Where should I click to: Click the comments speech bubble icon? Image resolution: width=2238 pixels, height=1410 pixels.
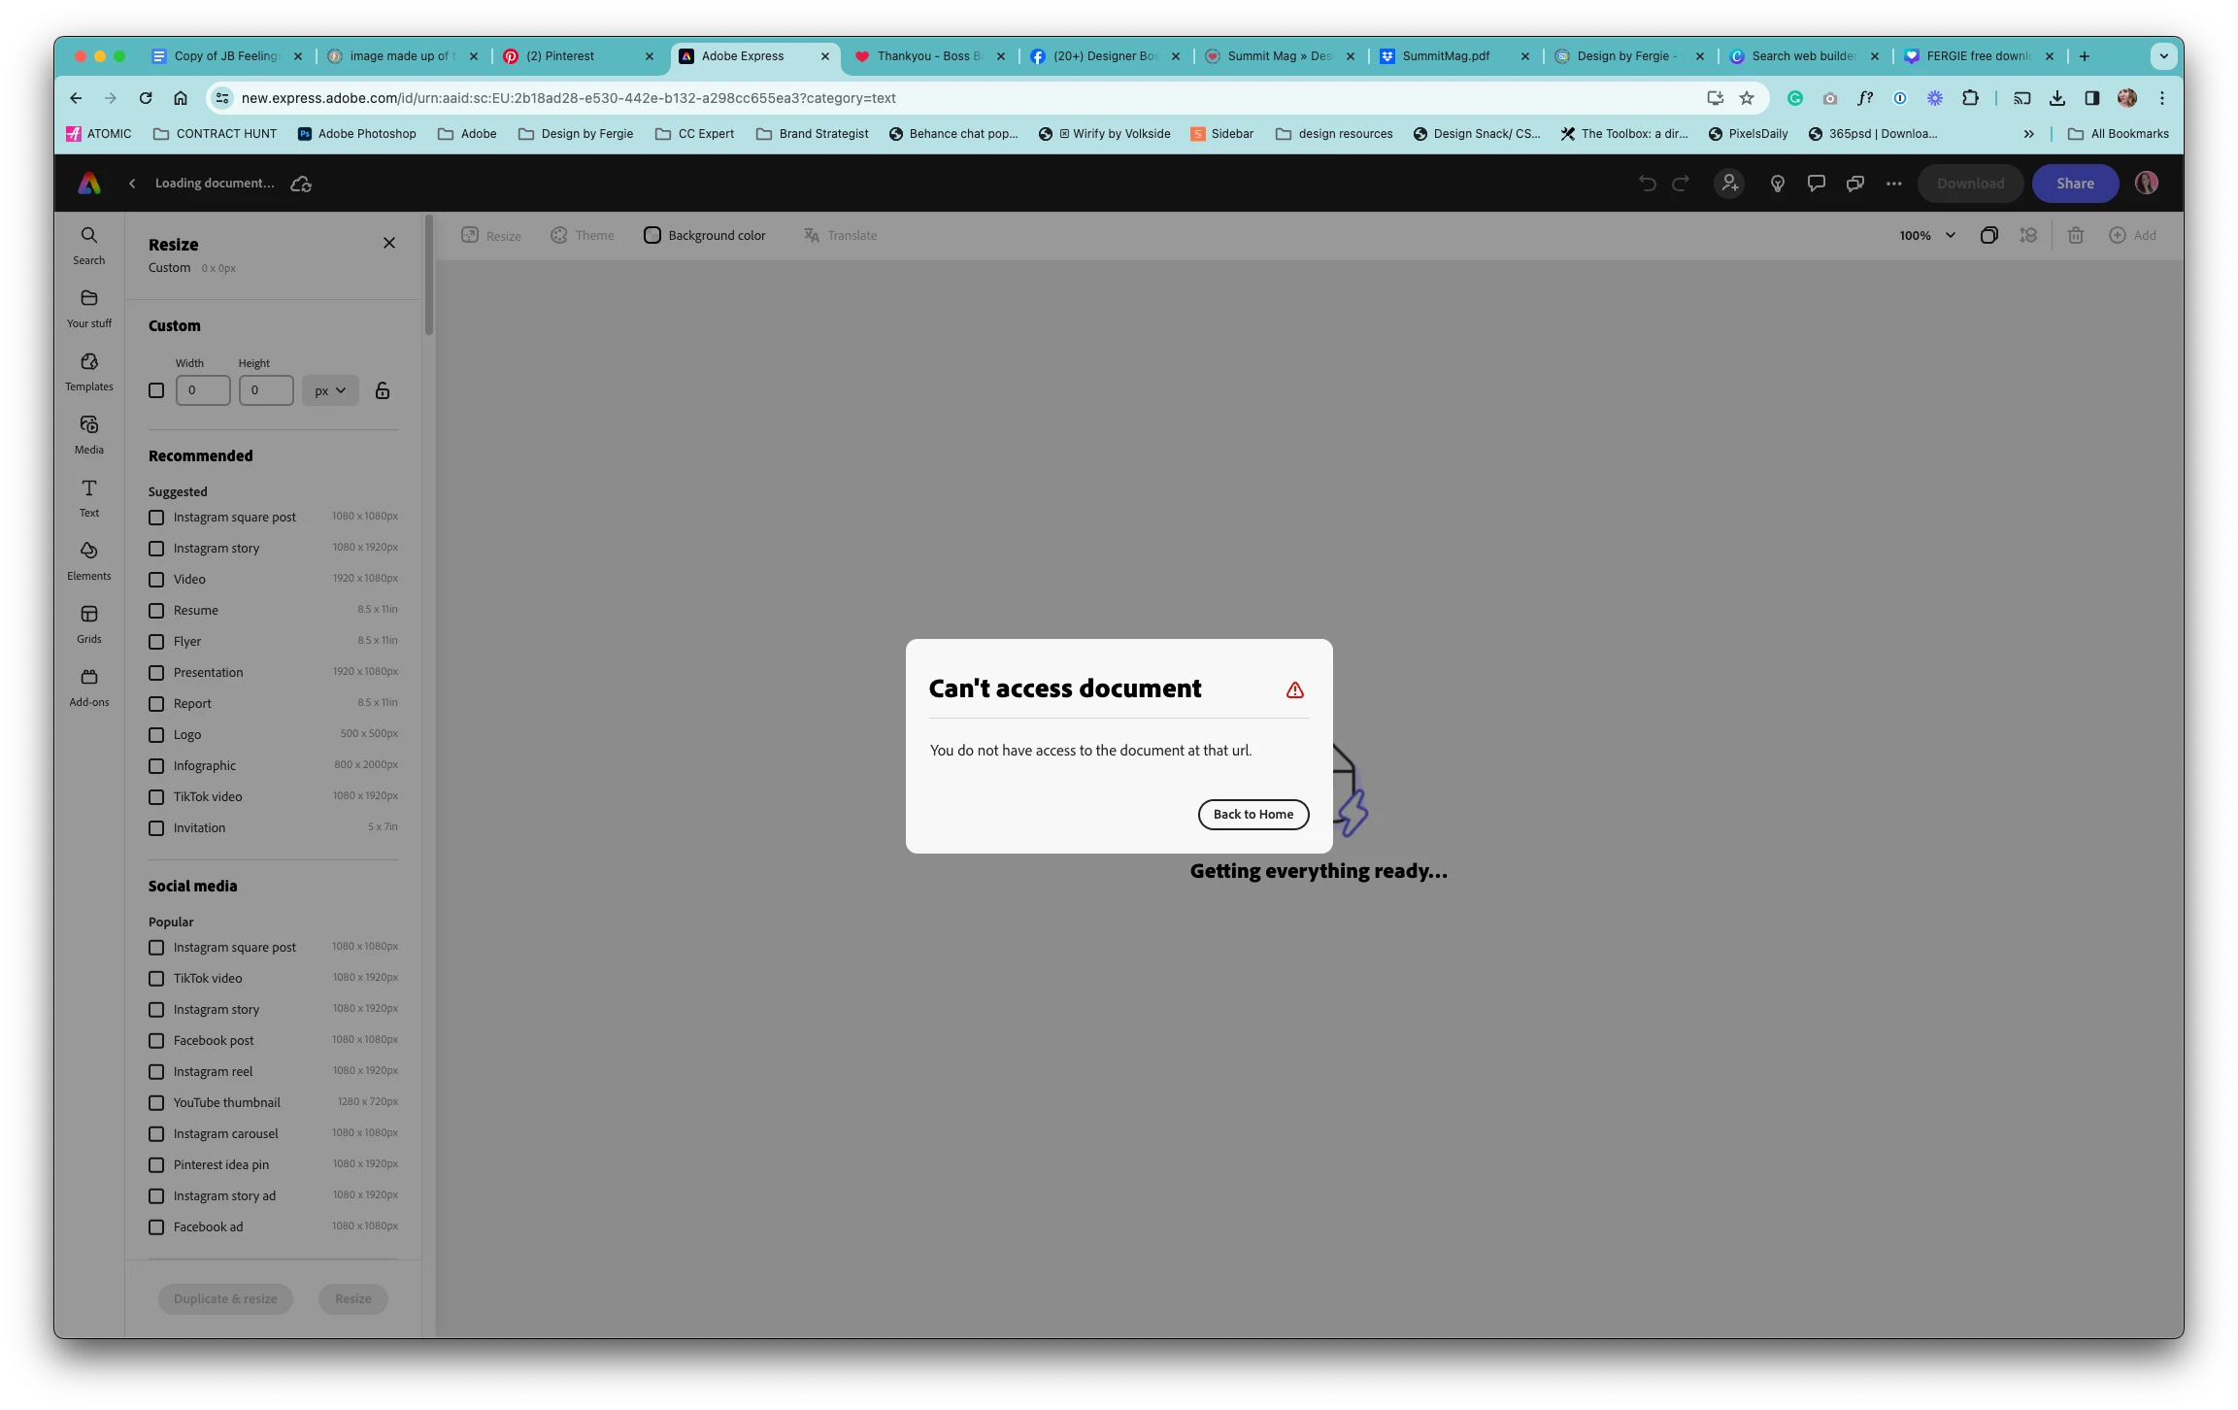pyautogui.click(x=1816, y=184)
